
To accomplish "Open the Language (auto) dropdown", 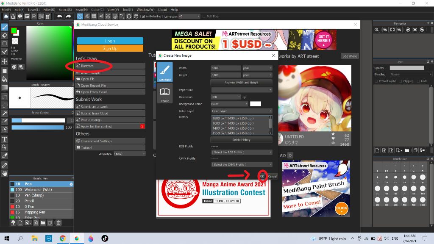I will tap(129, 153).
